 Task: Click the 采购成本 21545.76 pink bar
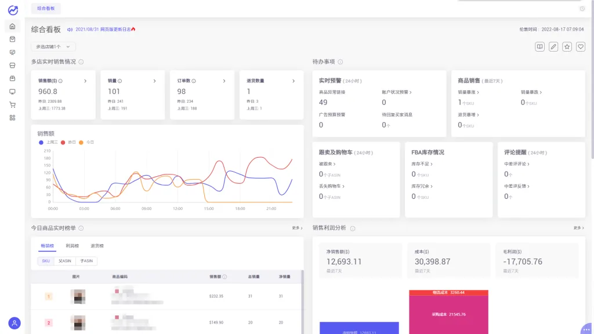click(x=448, y=315)
